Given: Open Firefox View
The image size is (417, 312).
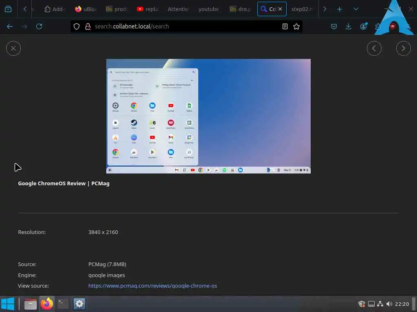Looking at the screenshot, I should [8, 9].
